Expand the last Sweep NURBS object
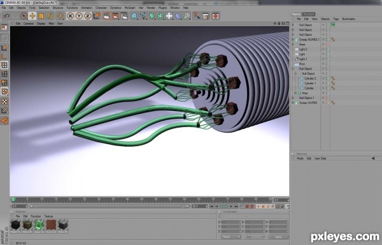 coord(293,103)
